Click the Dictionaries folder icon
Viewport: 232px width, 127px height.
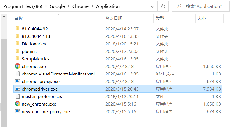coord(17,43)
